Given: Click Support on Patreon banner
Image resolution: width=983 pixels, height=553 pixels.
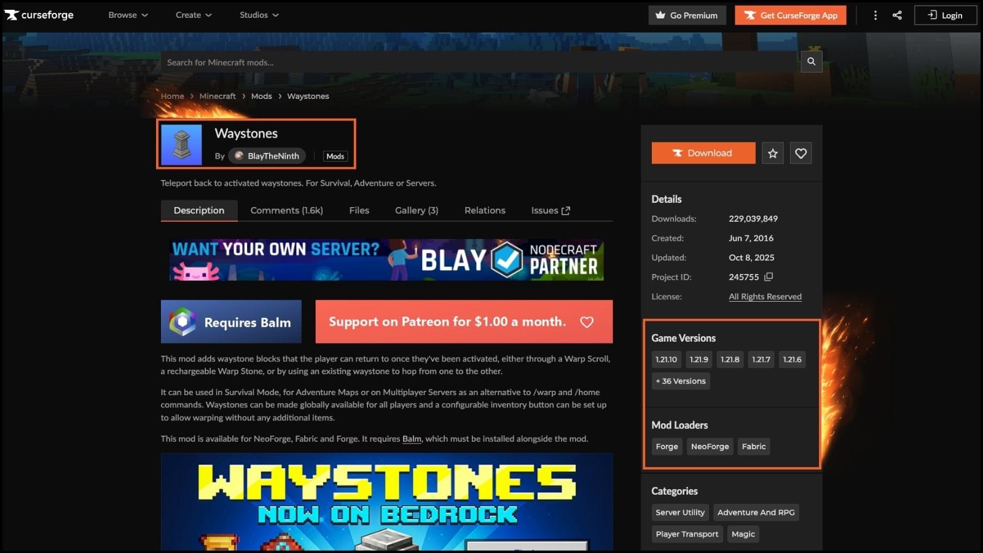Looking at the screenshot, I should [x=464, y=322].
